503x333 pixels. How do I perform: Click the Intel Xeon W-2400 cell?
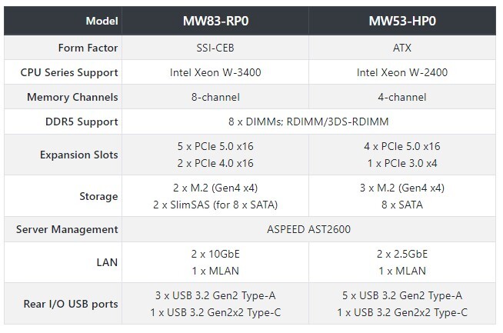tap(402, 72)
